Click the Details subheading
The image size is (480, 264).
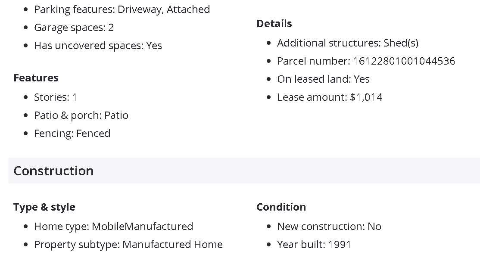click(x=274, y=24)
